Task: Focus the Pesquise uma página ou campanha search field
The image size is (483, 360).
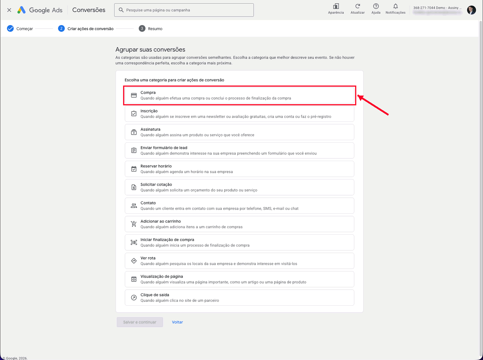Action: click(184, 10)
